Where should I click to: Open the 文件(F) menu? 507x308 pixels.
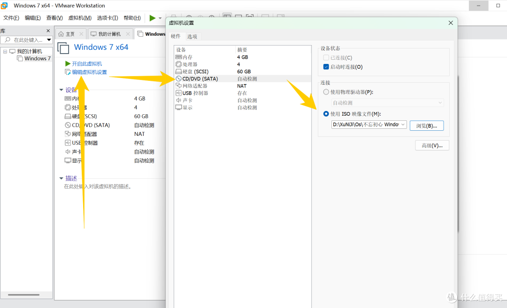pyautogui.click(x=11, y=18)
